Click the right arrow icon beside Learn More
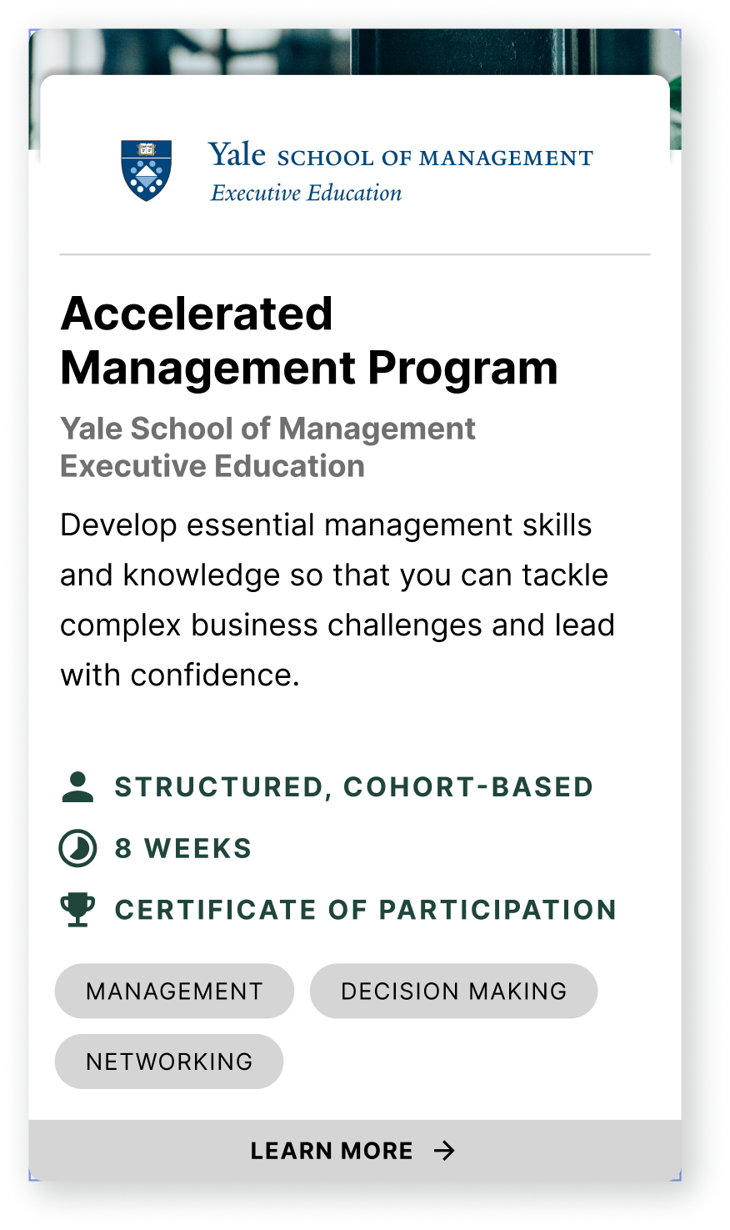The width and height of the screenshot is (730, 1230). coord(445,1151)
